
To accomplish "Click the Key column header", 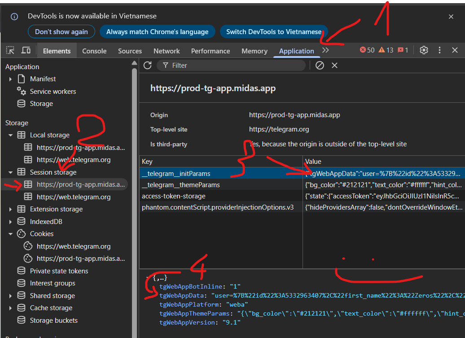I will tap(221, 162).
